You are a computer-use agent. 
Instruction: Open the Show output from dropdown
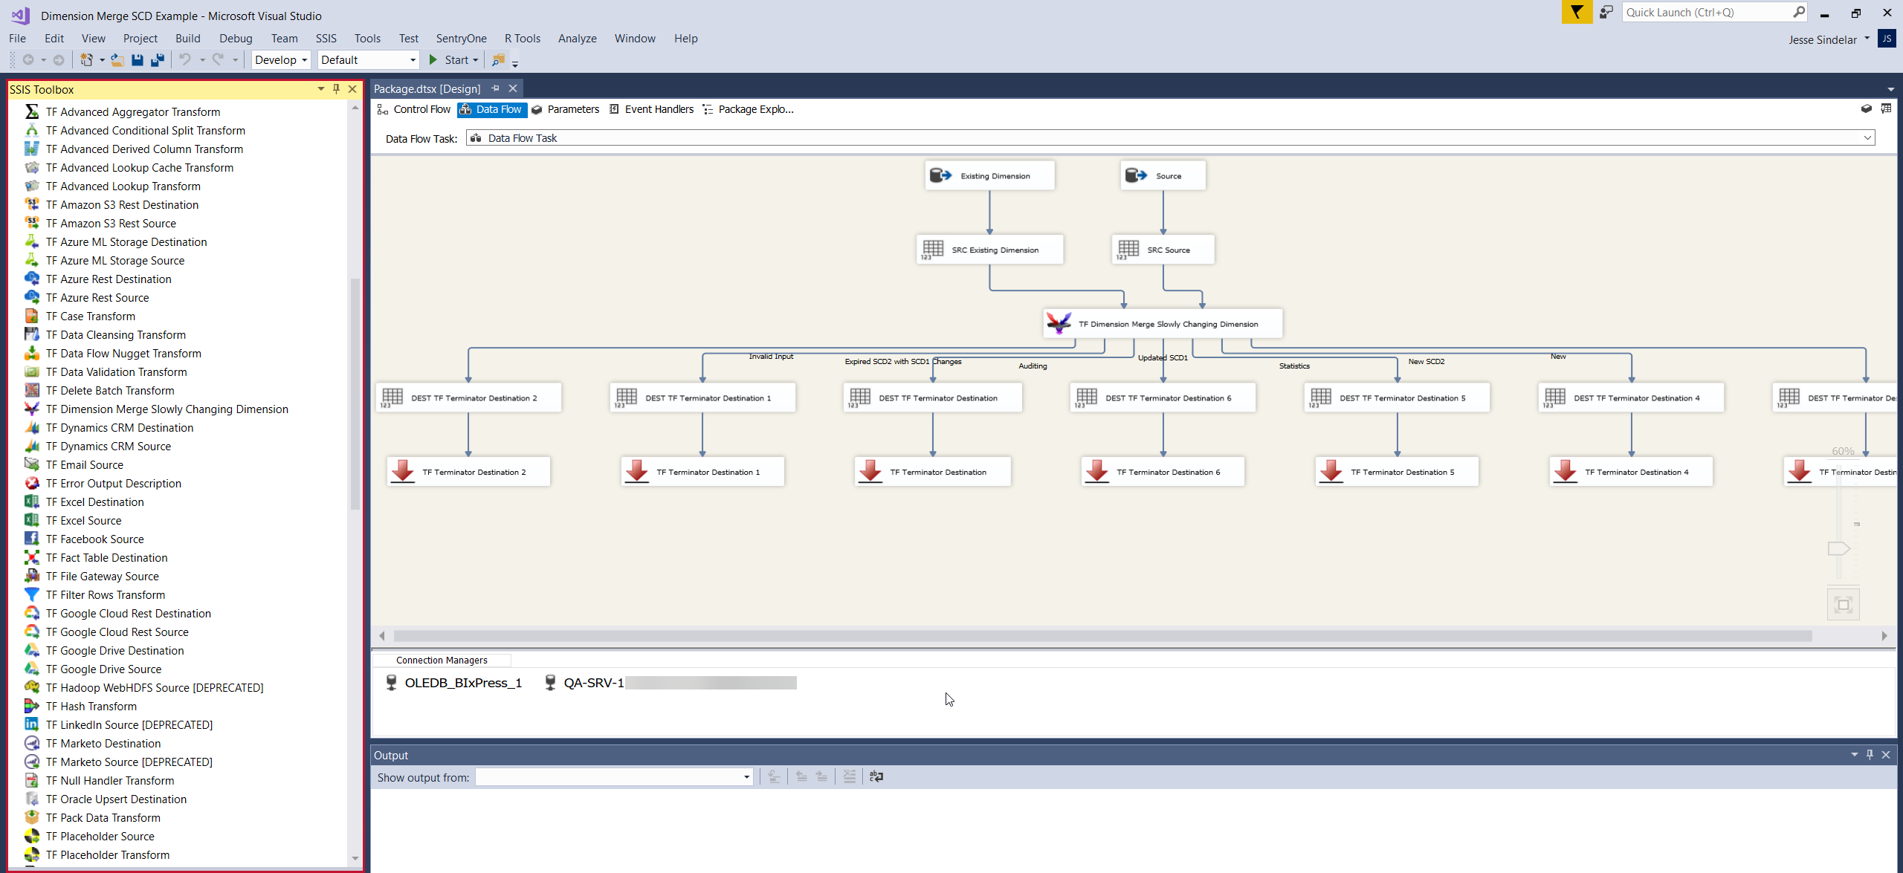click(744, 777)
